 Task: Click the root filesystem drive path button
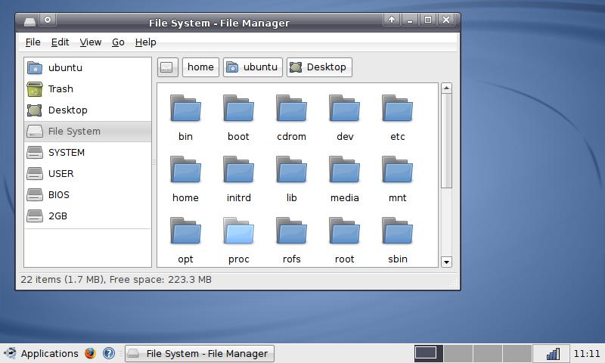coord(168,67)
